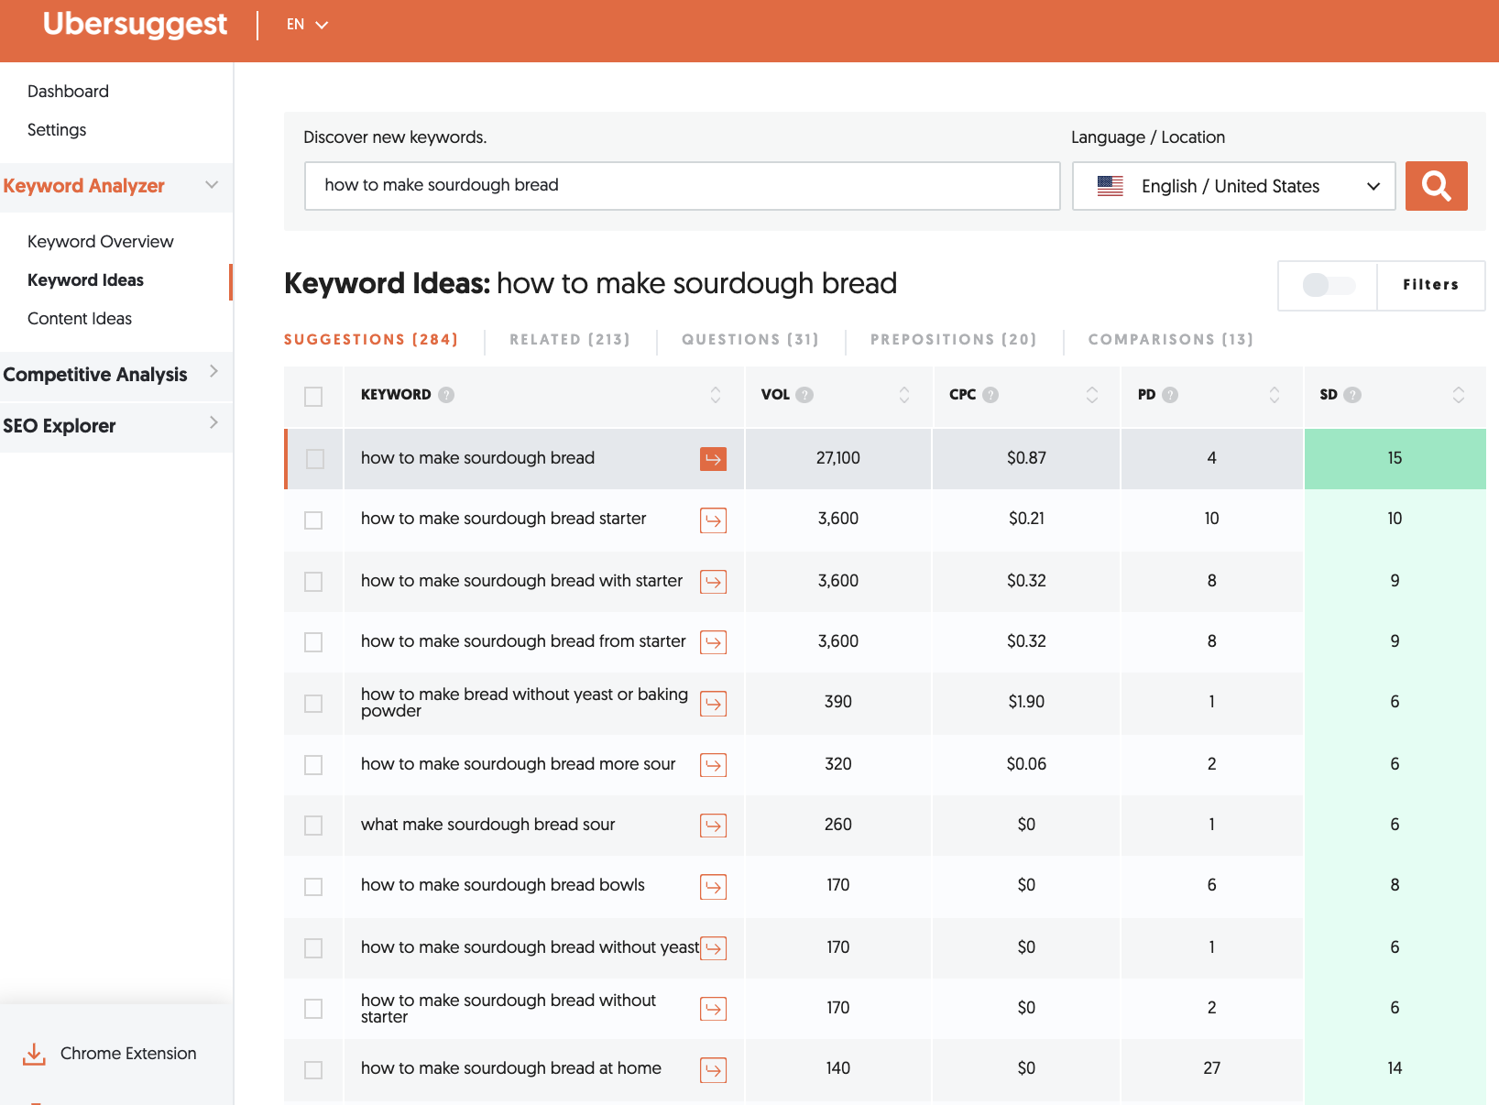Click the US flag icon in location selector
This screenshot has height=1105, width=1499.
[x=1111, y=186]
